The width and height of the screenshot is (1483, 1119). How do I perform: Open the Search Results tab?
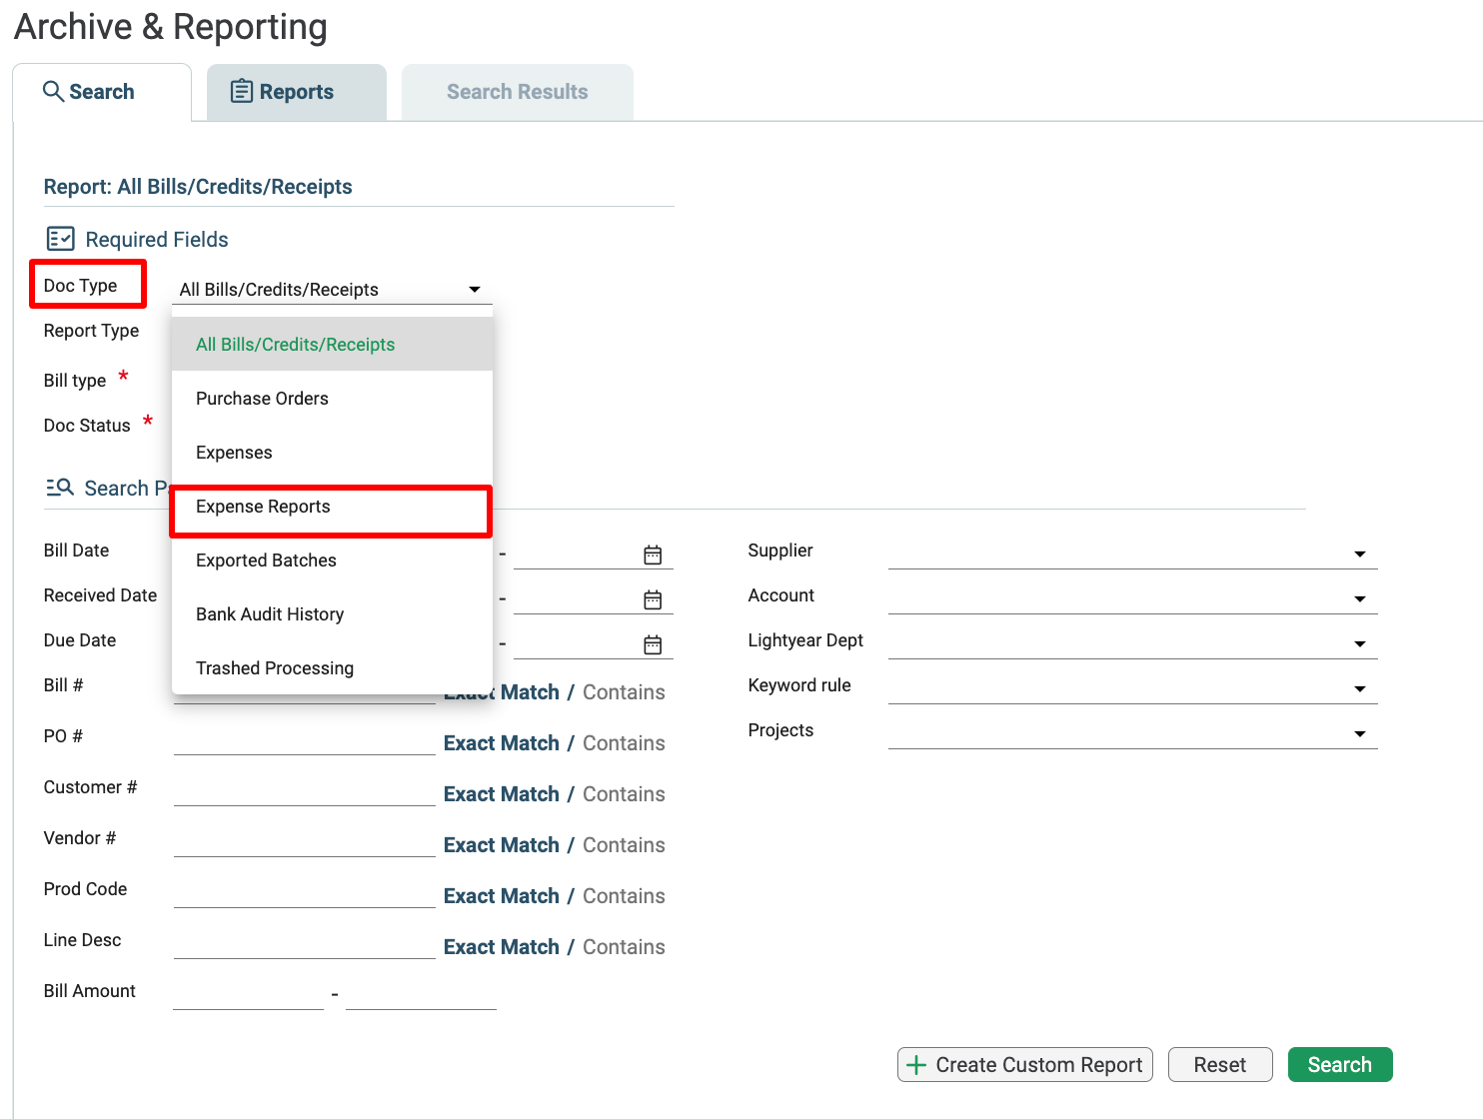point(517,92)
